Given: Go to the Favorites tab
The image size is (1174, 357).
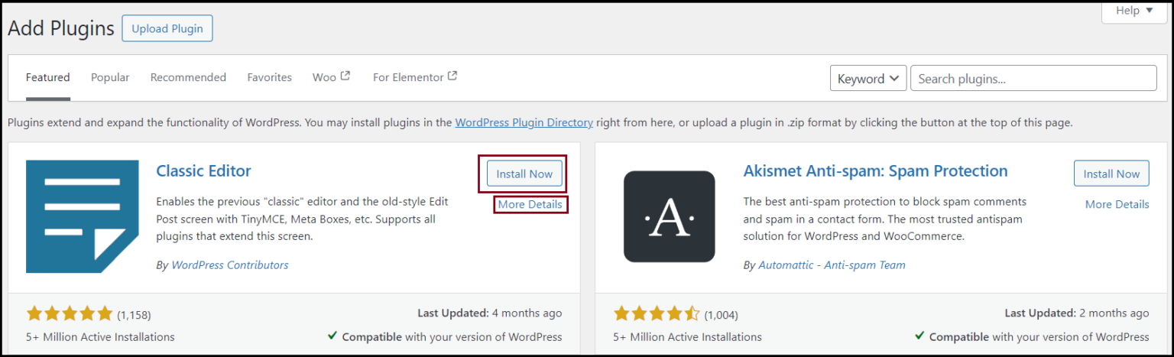Looking at the screenshot, I should 269,77.
